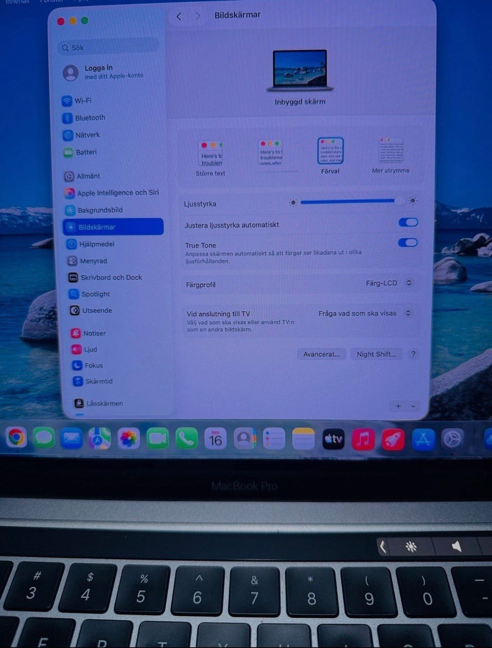492x648 pixels.
Task: Open Apple TV from the Dock
Action: [333, 439]
